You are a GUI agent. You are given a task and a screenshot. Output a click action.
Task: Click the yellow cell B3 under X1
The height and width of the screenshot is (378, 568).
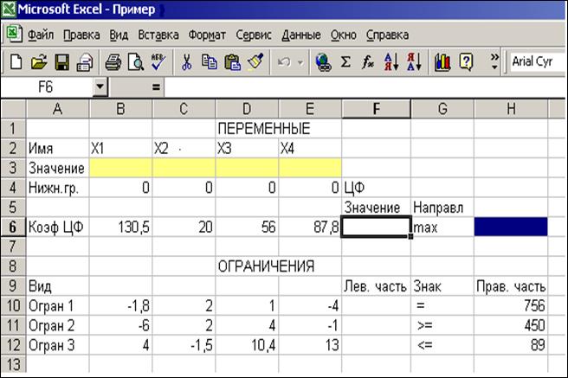point(120,168)
